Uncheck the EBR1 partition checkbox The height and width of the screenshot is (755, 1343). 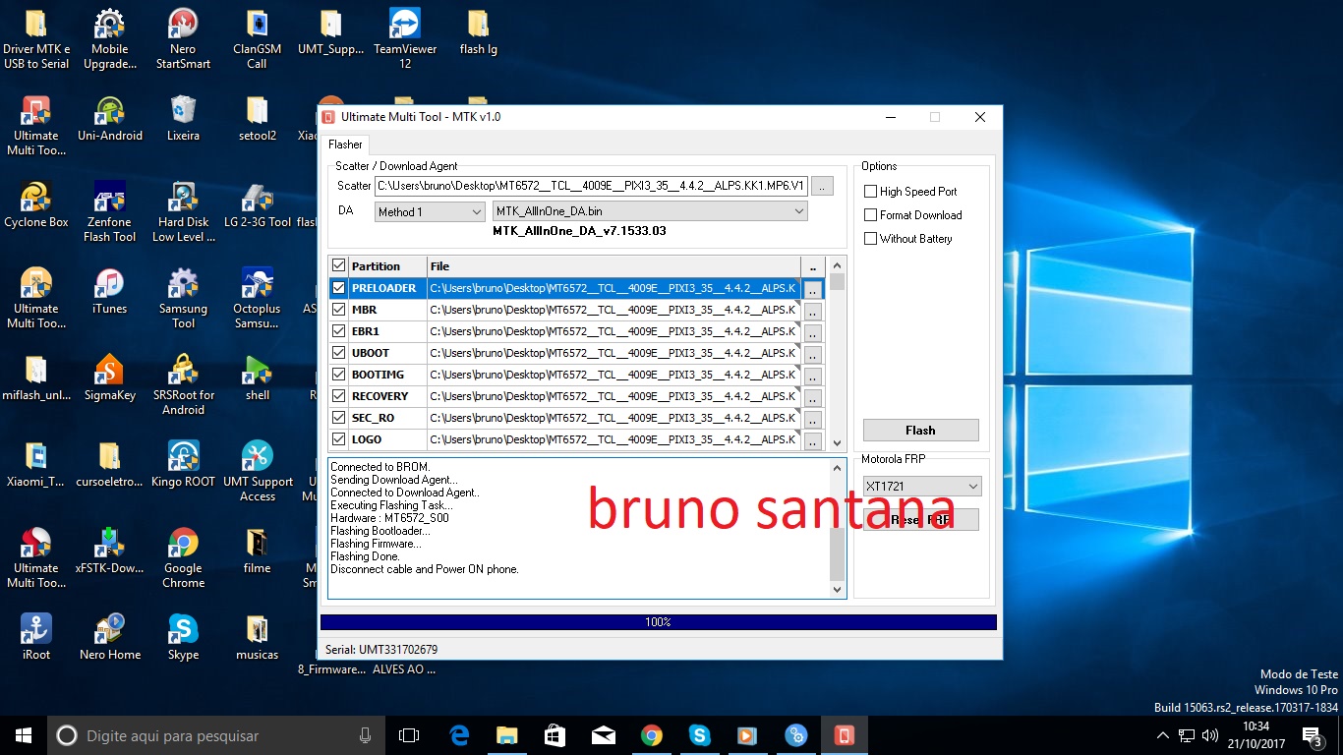339,331
